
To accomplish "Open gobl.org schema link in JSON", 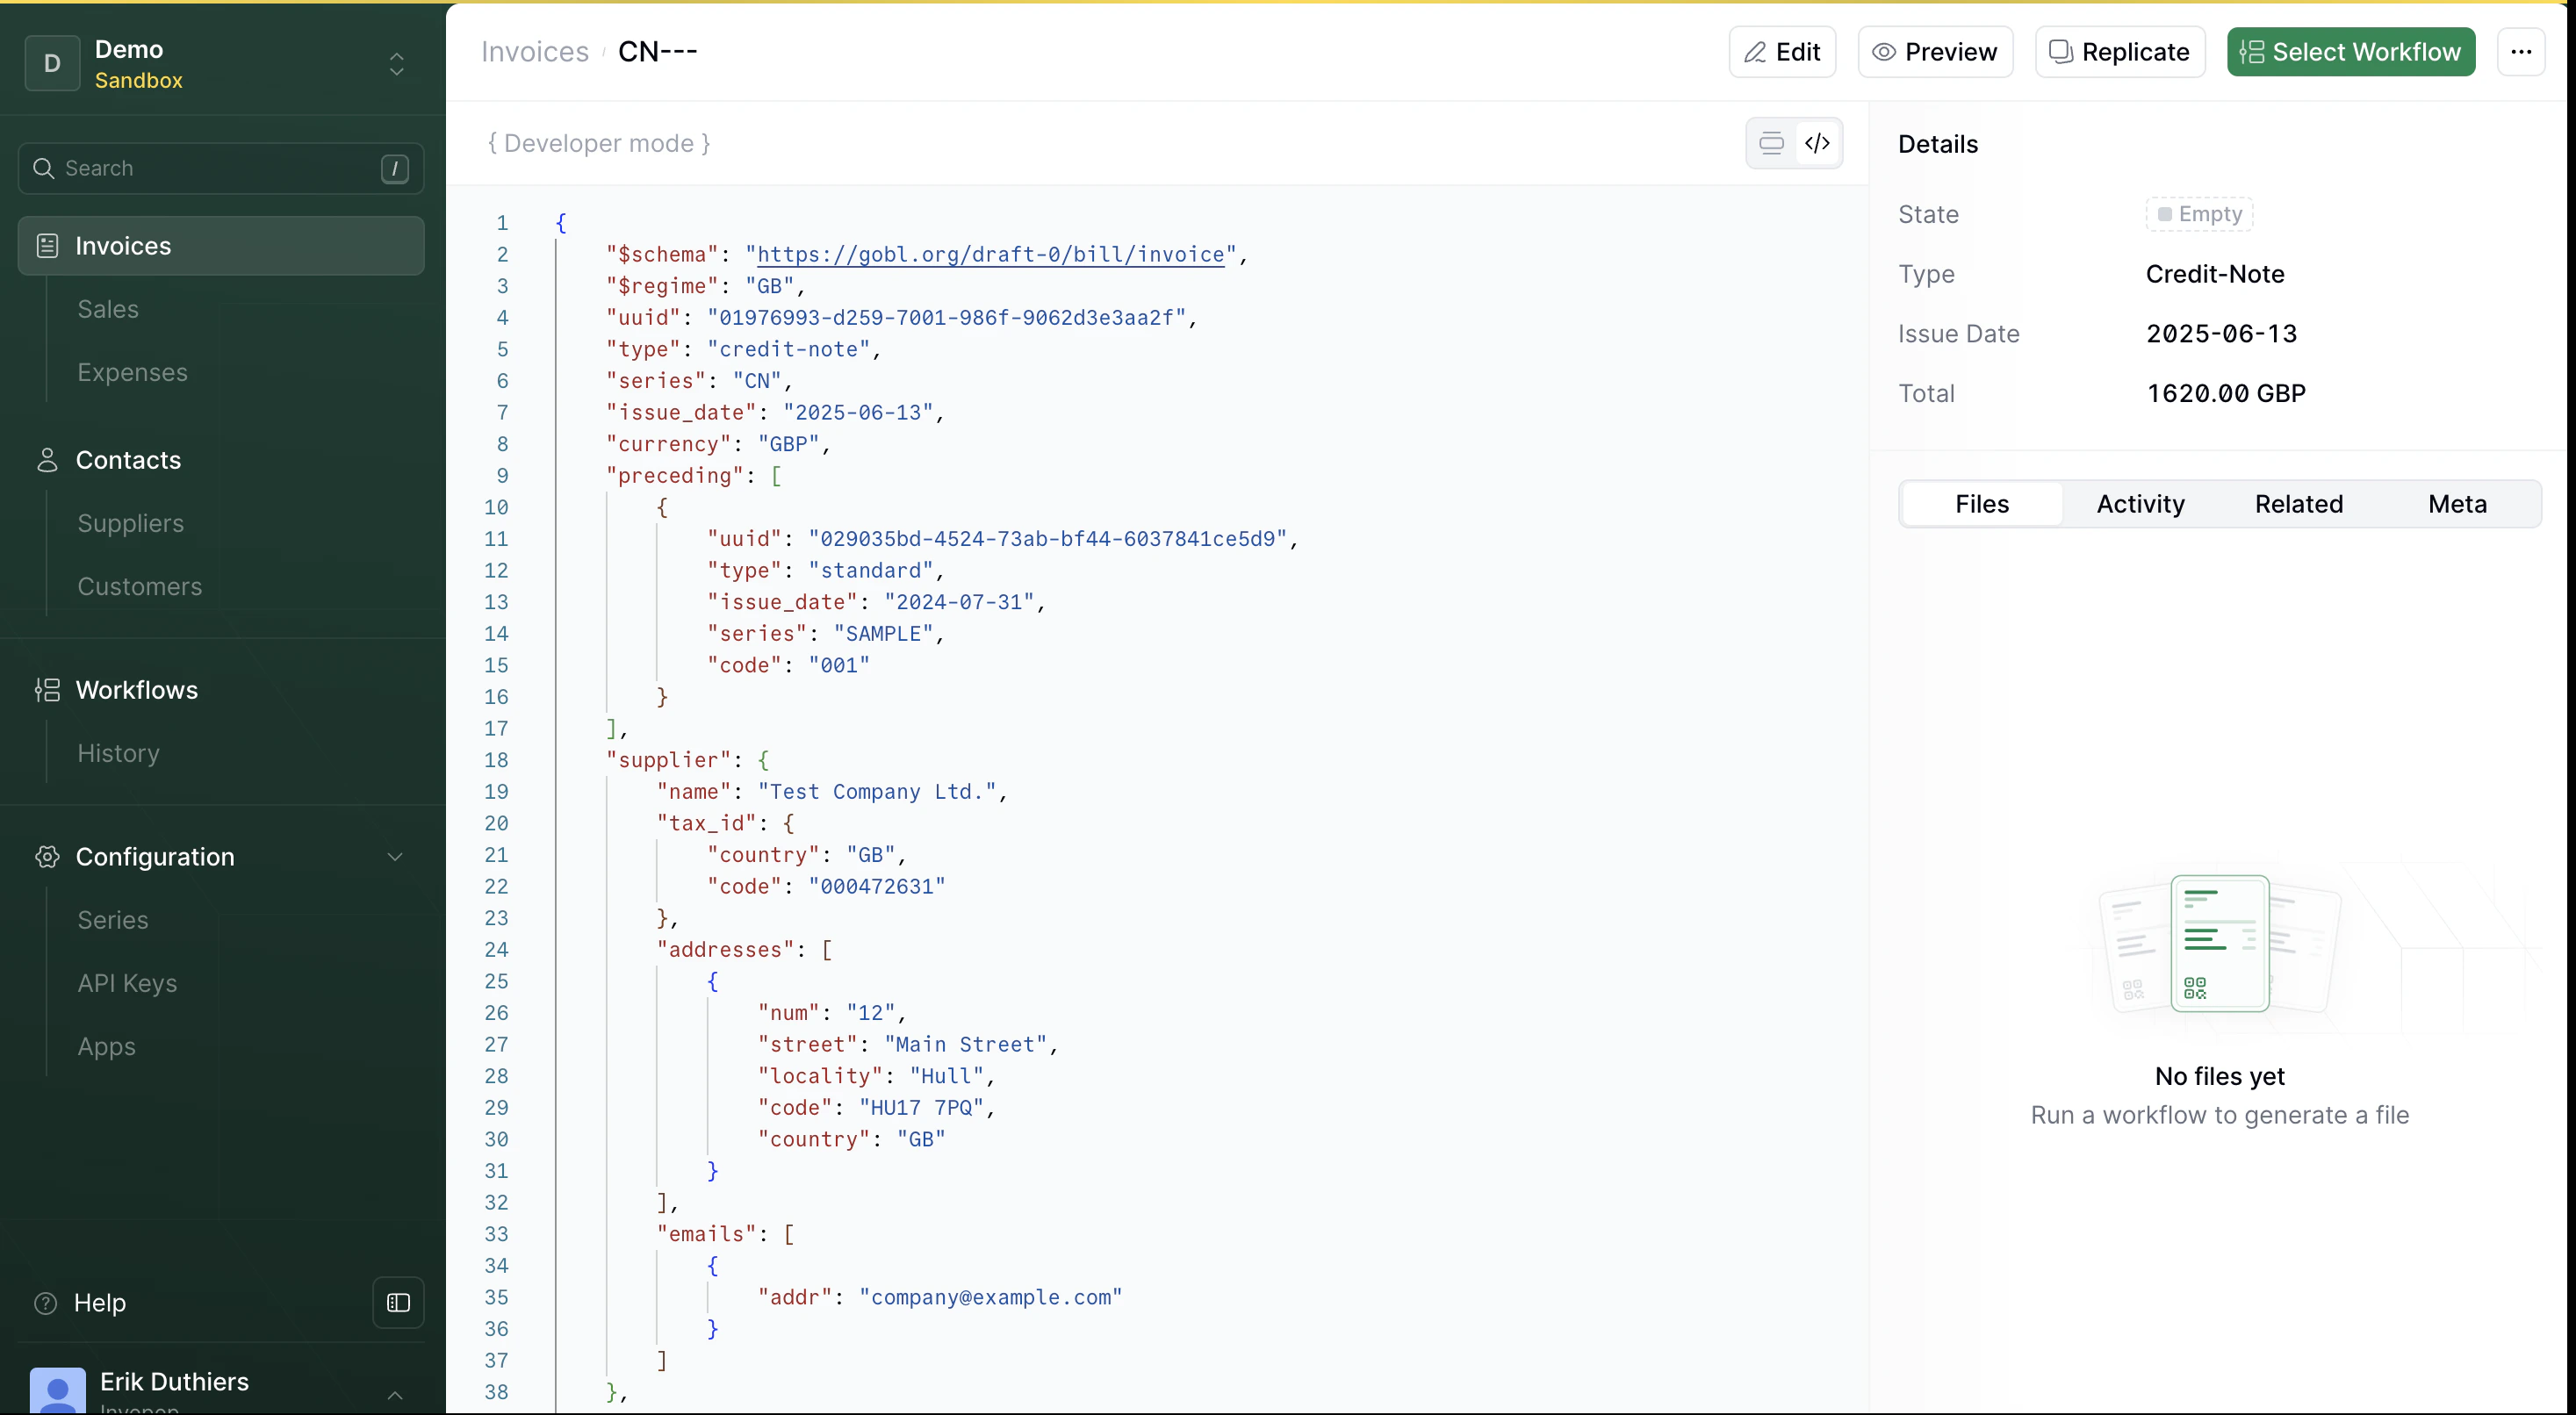I will tap(990, 255).
